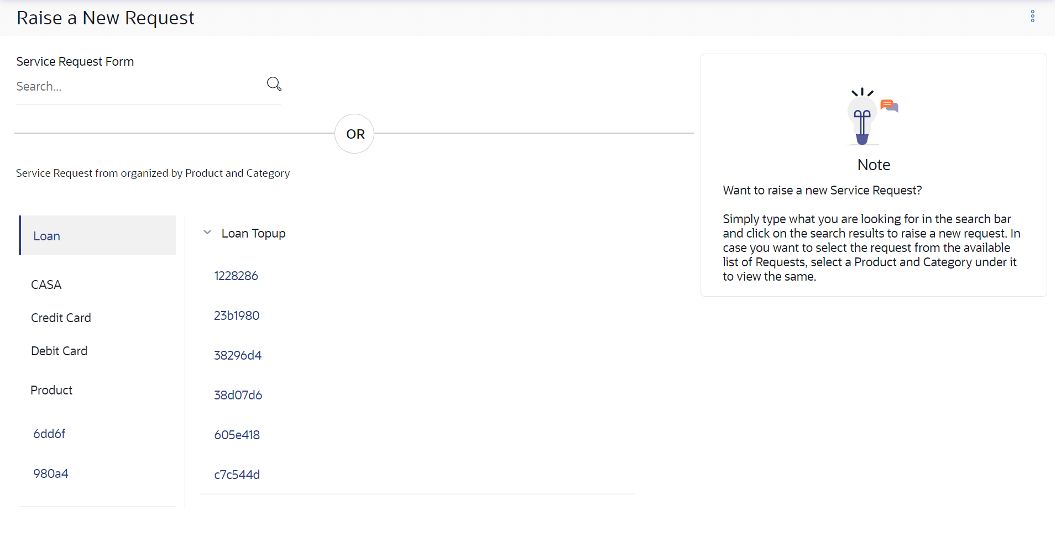This screenshot has width=1056, height=553.
Task: Open the 6dd6f product item
Action: click(x=49, y=434)
